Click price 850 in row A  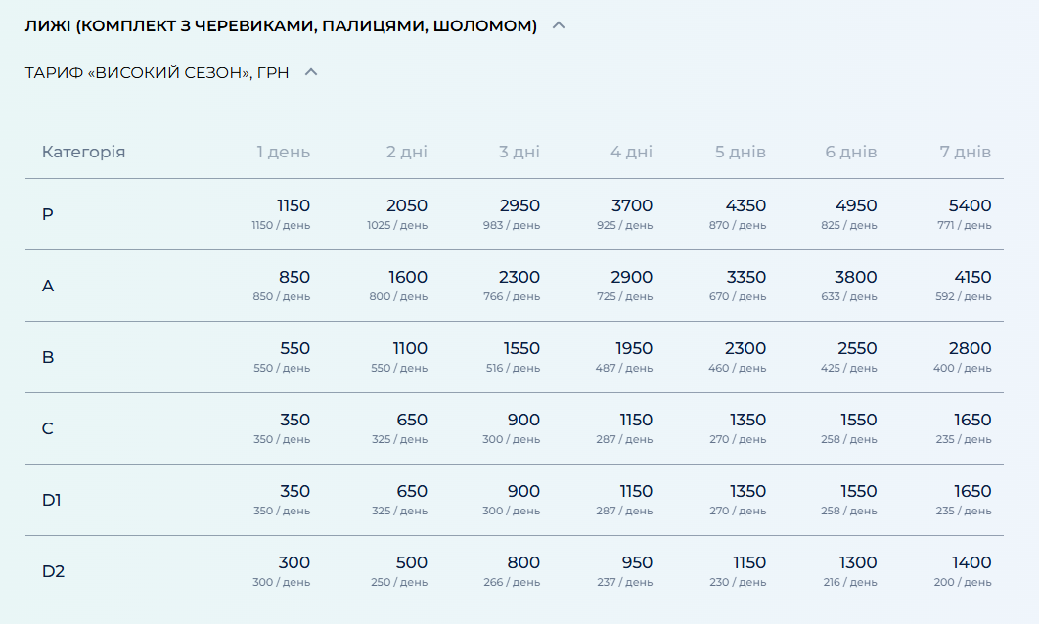tap(294, 277)
